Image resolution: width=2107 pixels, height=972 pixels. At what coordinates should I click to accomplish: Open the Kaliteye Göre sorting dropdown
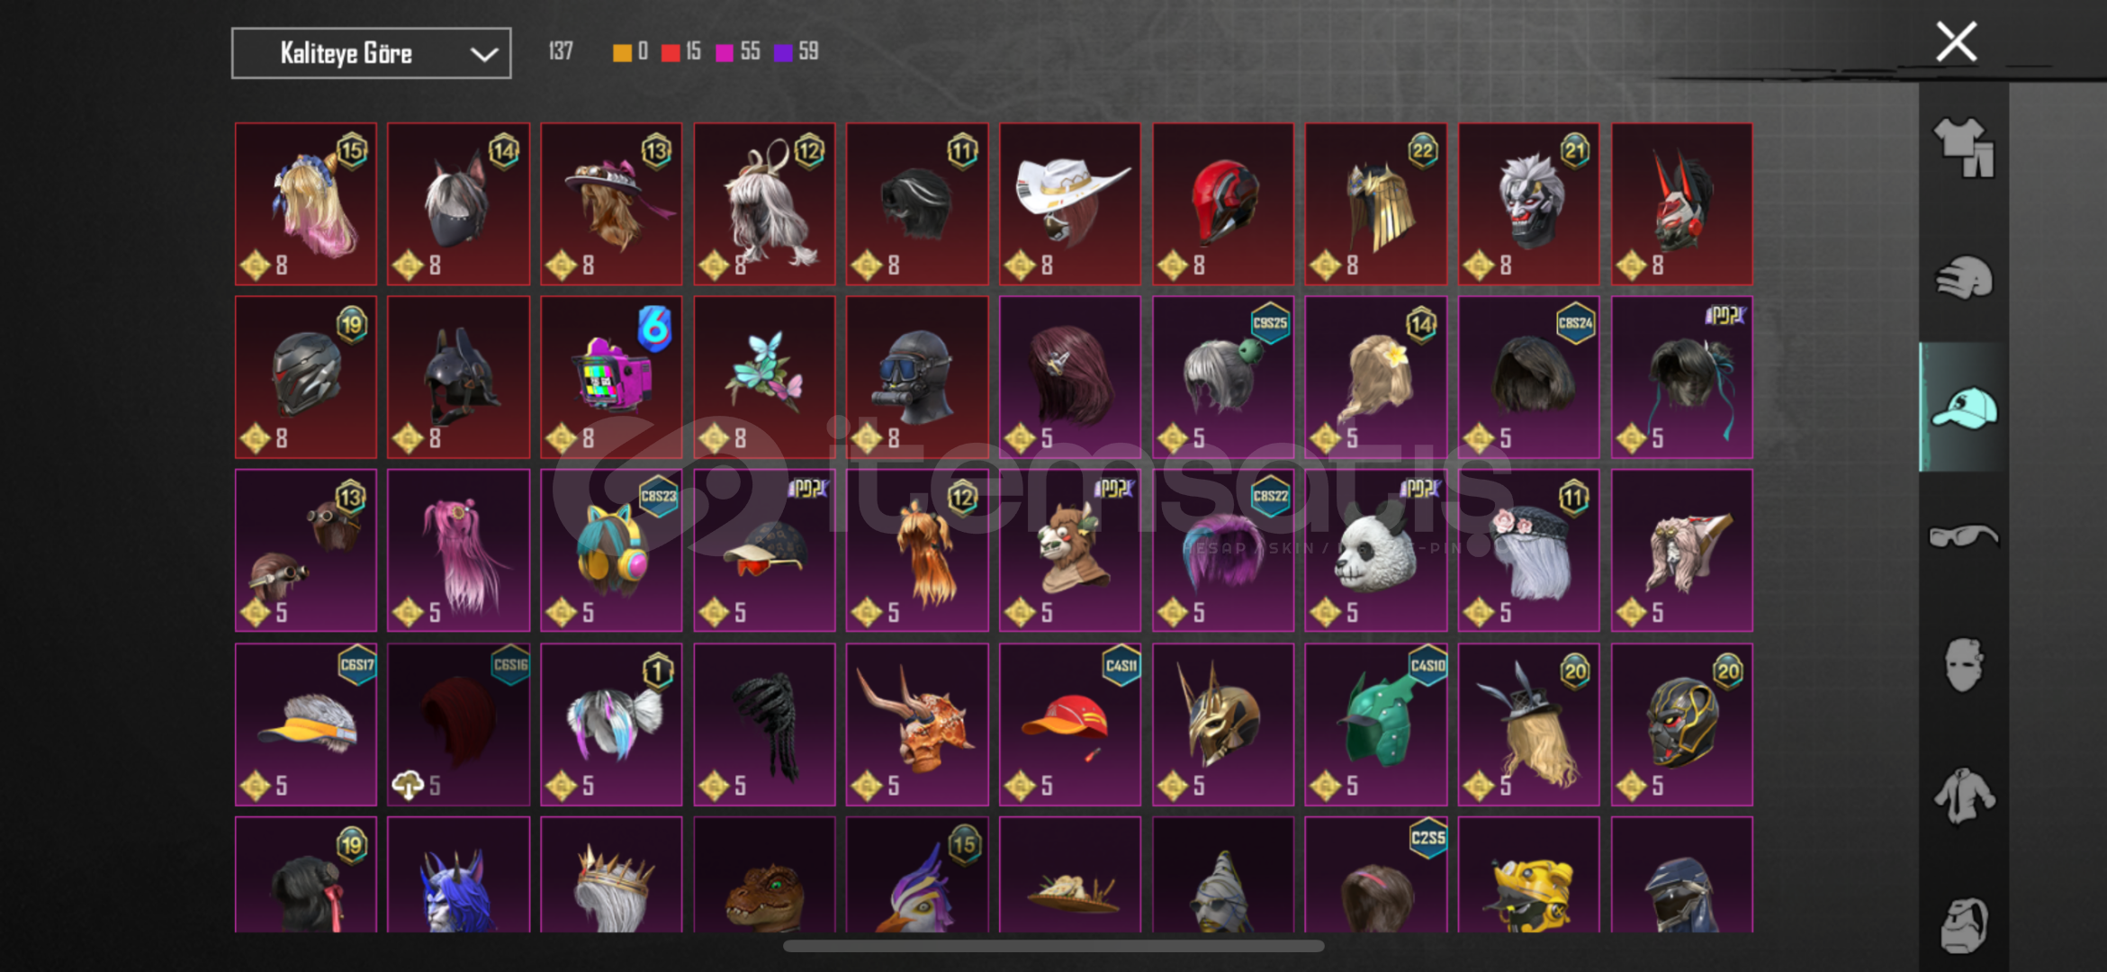tap(371, 53)
